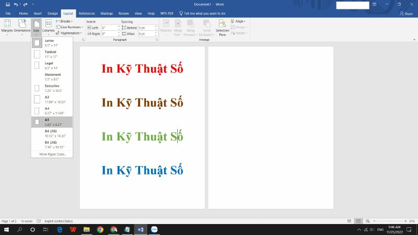Image resolution: width=418 pixels, height=235 pixels.
Task: Close the Size dropdown button
Action: coord(36,28)
